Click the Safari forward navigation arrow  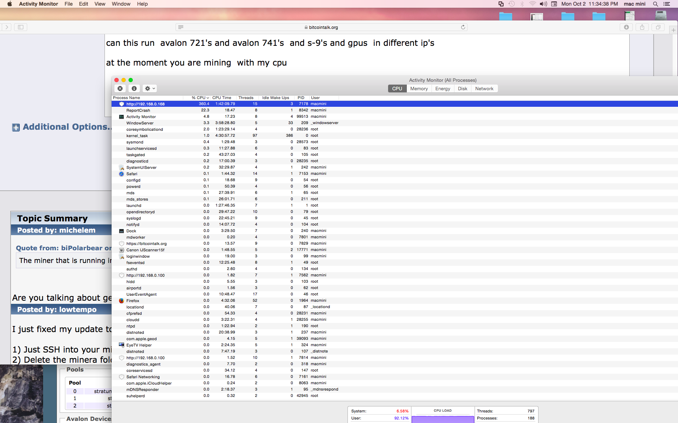[7, 27]
